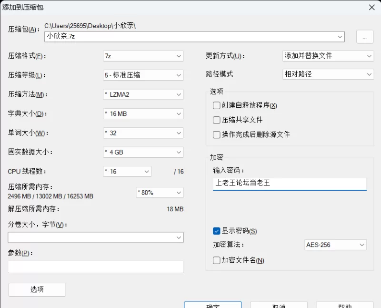Enable the 创建自释放程序 checkbox

pos(217,105)
